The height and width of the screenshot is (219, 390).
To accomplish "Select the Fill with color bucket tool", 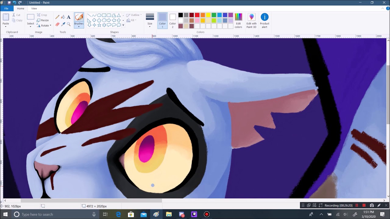I will [63, 17].
